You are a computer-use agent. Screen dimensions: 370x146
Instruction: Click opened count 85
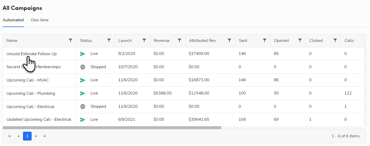coord(276,54)
